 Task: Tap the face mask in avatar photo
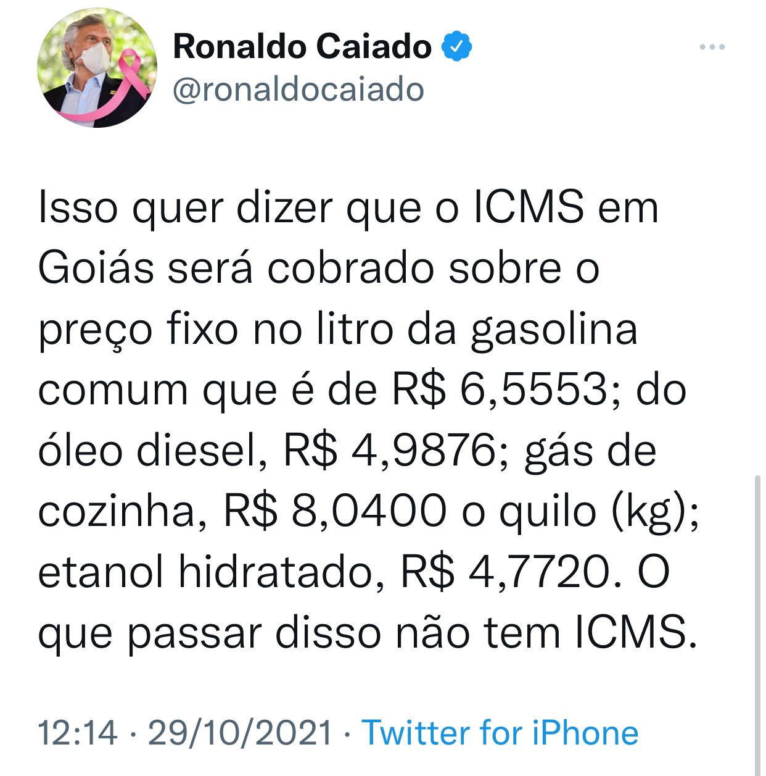(x=93, y=57)
